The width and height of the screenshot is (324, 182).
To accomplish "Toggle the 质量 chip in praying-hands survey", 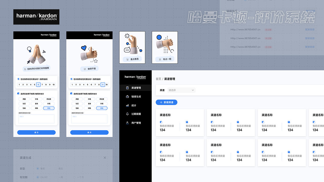I will point(24,99).
